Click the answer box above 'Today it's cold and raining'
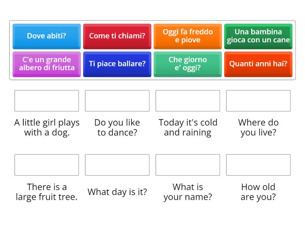The width and height of the screenshot is (305, 229). click(x=188, y=101)
